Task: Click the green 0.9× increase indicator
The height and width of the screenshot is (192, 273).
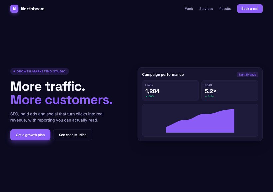Action: pyautogui.click(x=209, y=96)
